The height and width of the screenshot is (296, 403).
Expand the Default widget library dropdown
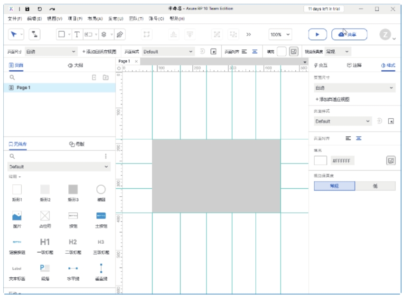click(59, 167)
